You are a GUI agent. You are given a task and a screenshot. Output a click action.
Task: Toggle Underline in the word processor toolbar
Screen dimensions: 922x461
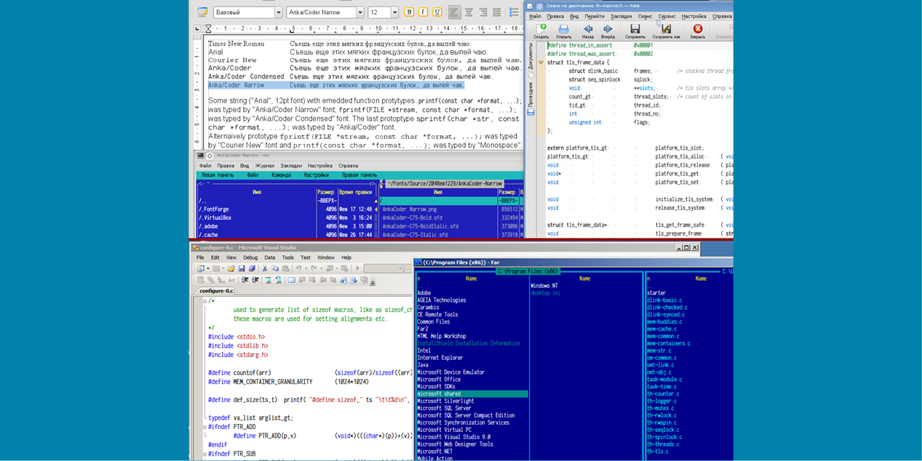click(437, 12)
